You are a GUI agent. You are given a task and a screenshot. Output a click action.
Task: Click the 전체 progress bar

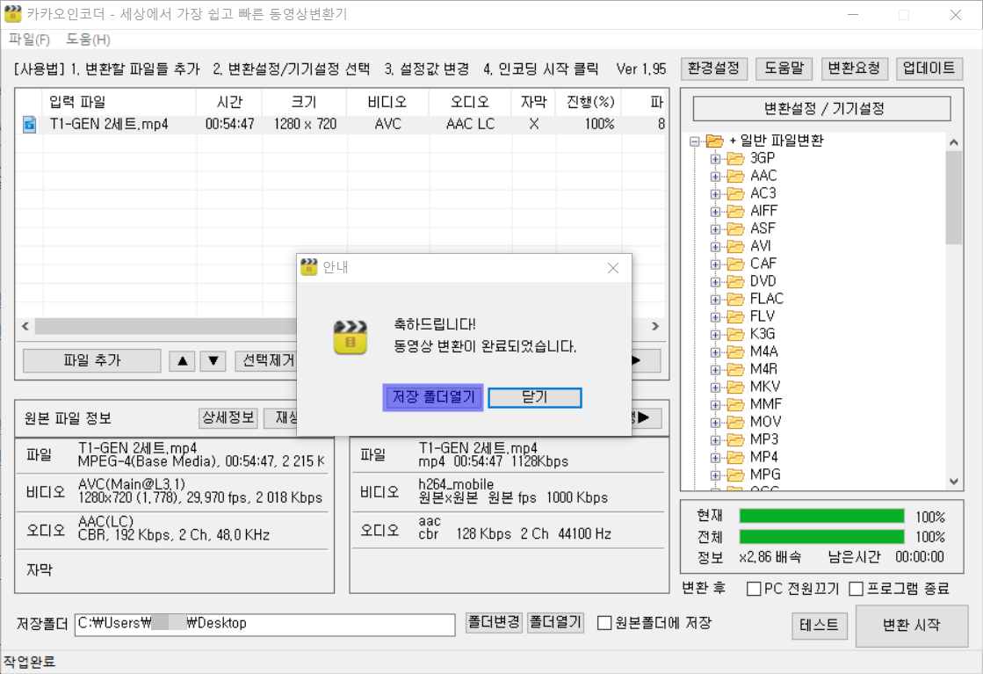click(x=822, y=537)
